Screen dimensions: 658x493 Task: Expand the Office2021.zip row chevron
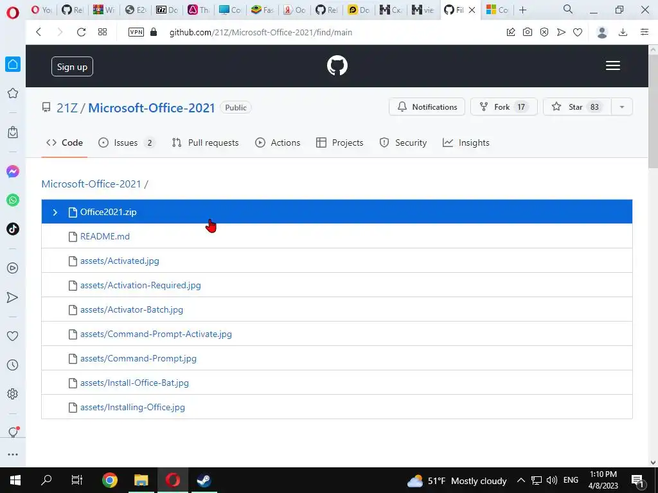click(x=55, y=212)
